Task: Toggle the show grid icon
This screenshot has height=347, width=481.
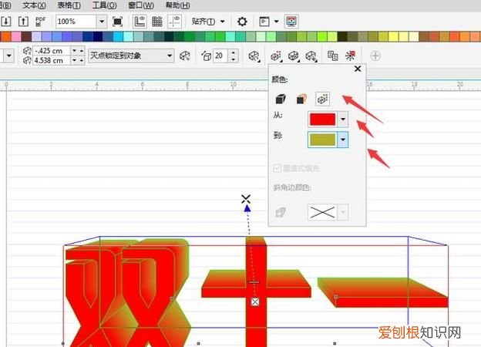Action: click(157, 21)
